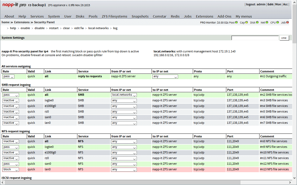Open Rule dropdown for san0 NFS row
The width and height of the screenshot is (297, 185).
[11, 164]
